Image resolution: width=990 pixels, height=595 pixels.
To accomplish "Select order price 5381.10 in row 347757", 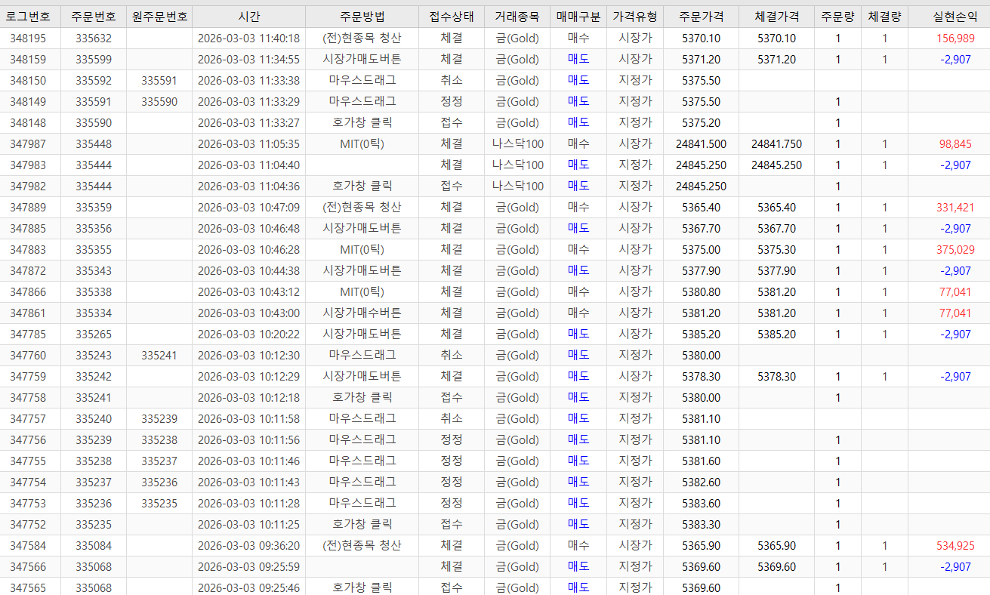I will point(701,419).
